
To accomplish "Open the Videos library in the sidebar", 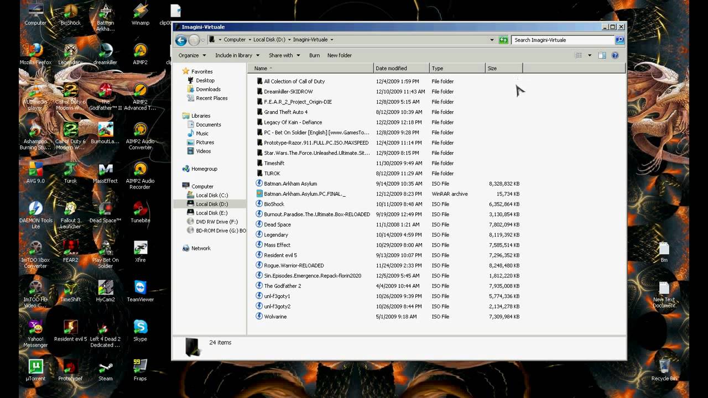I will [x=203, y=151].
